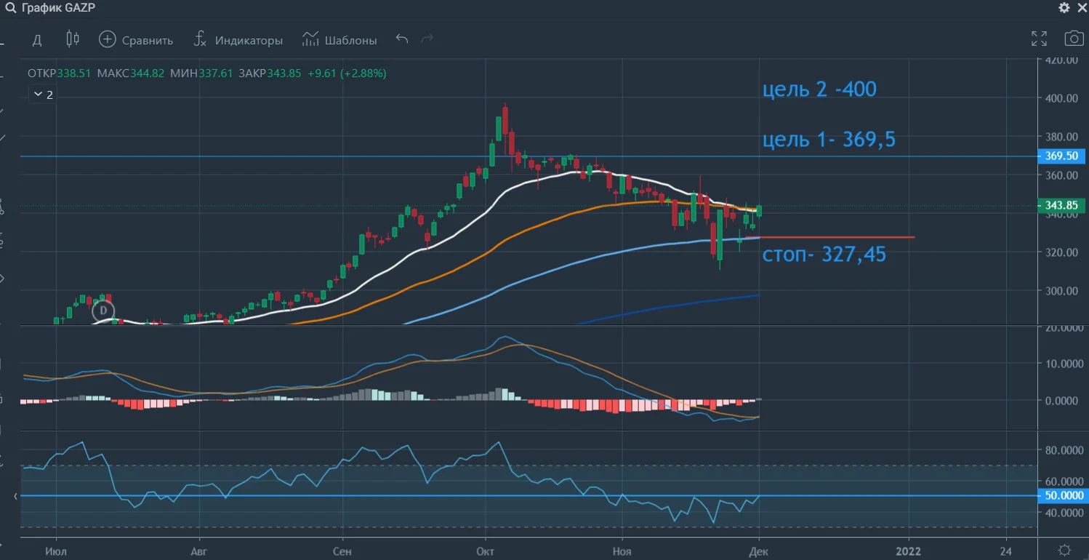Screen dimensions: 1089x560
Task: Open the Шаблоны templates menu
Action: pyautogui.click(x=339, y=40)
